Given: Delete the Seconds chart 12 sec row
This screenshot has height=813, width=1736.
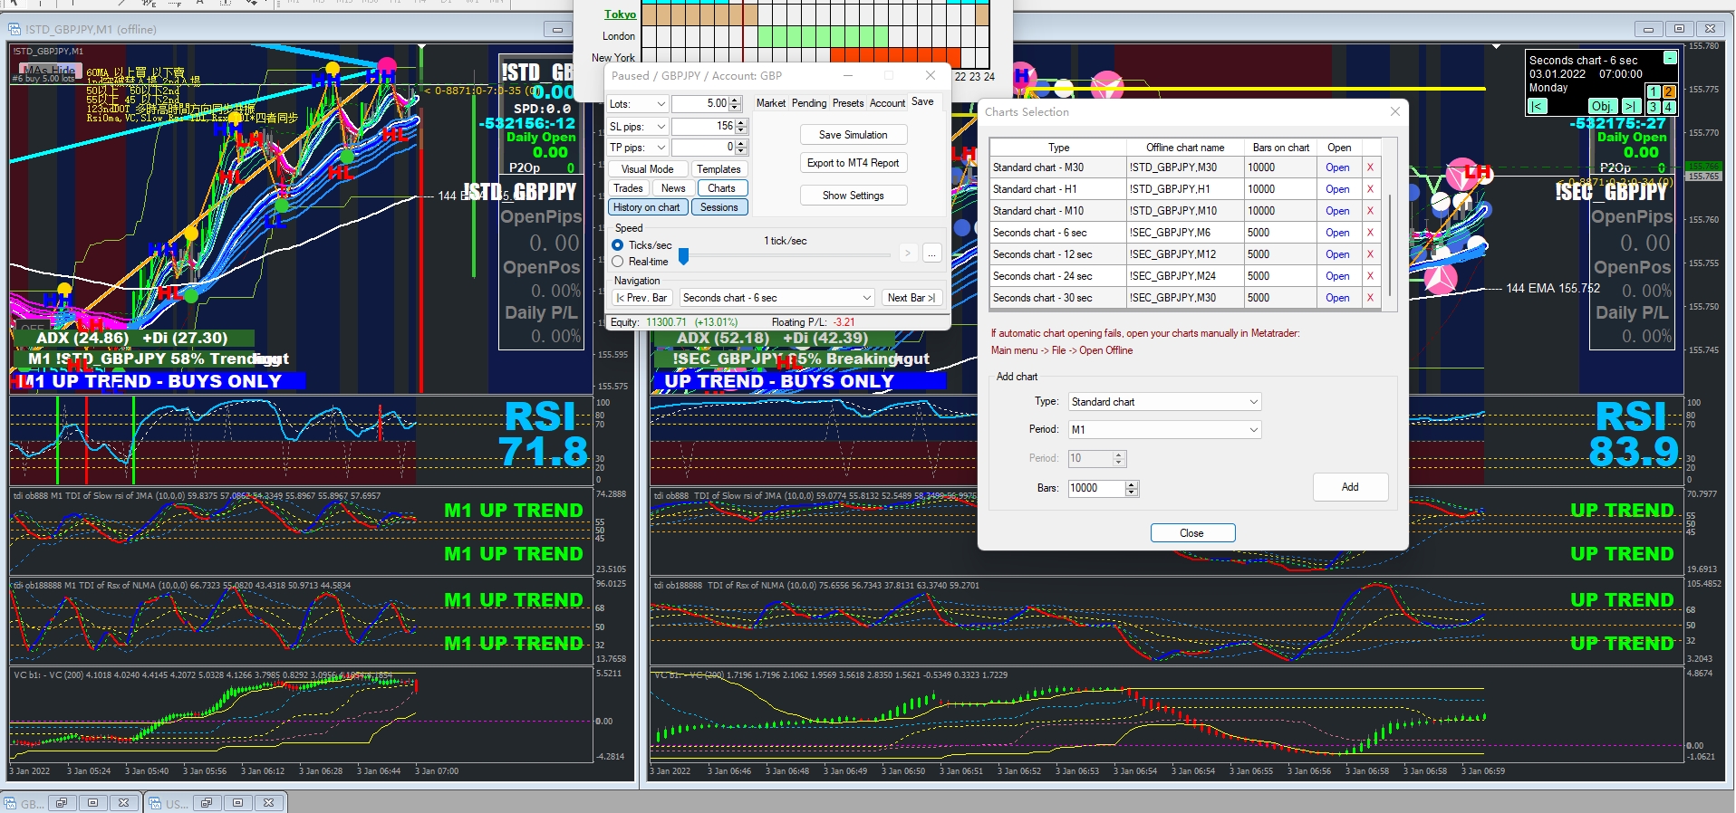Looking at the screenshot, I should click(1370, 254).
